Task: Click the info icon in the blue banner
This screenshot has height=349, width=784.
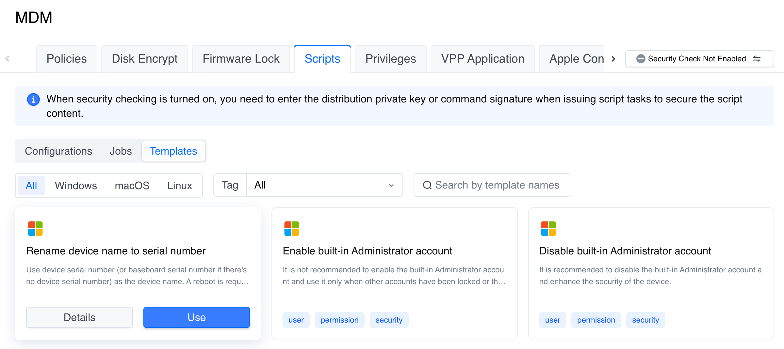Action: [33, 99]
